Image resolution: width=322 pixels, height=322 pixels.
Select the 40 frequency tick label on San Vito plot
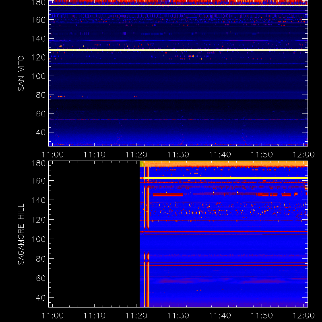41,132
